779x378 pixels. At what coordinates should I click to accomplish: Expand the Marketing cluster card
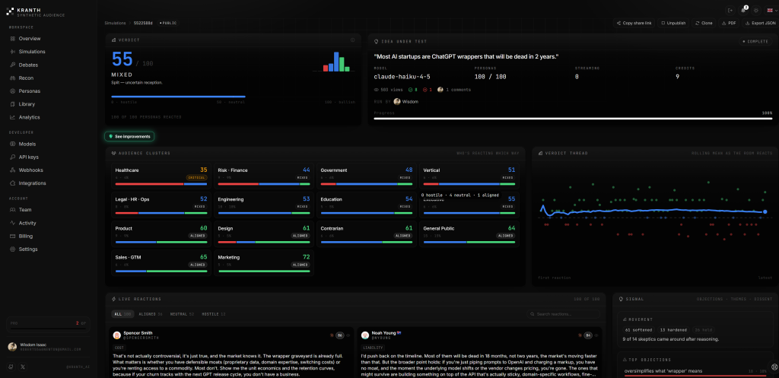264,263
